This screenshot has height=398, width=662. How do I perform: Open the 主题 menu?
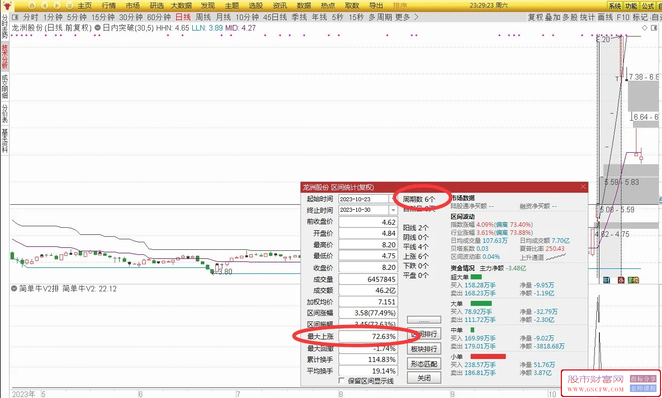point(232,6)
